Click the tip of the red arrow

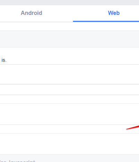pos(126,129)
